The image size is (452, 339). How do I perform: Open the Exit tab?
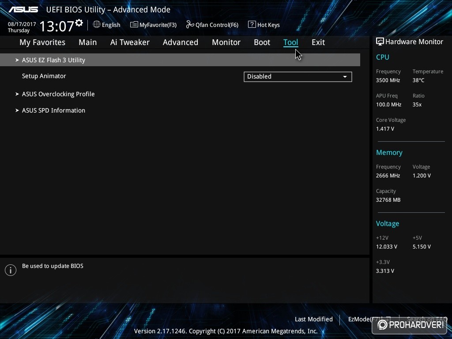click(x=318, y=42)
